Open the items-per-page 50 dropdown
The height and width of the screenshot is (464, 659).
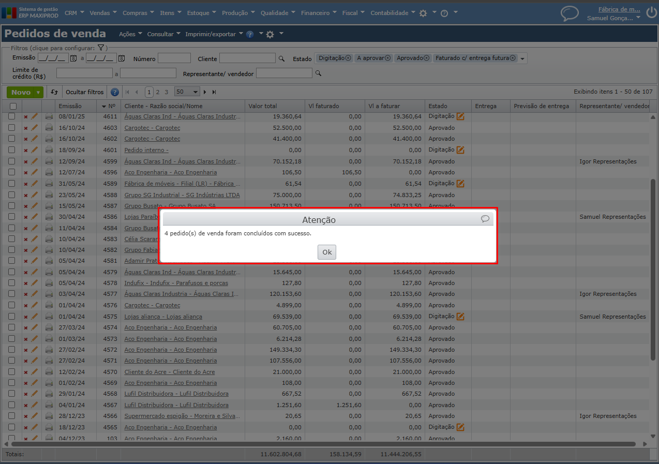coord(187,92)
